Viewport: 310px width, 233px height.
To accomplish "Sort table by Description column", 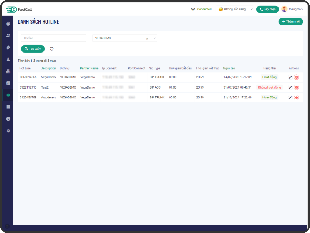I will pos(48,68).
